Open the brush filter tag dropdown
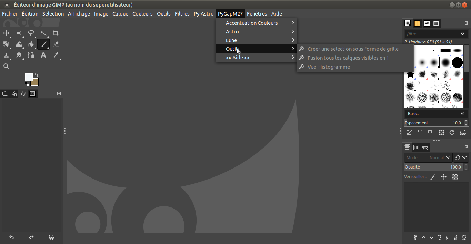This screenshot has width=471, height=244. [462, 34]
